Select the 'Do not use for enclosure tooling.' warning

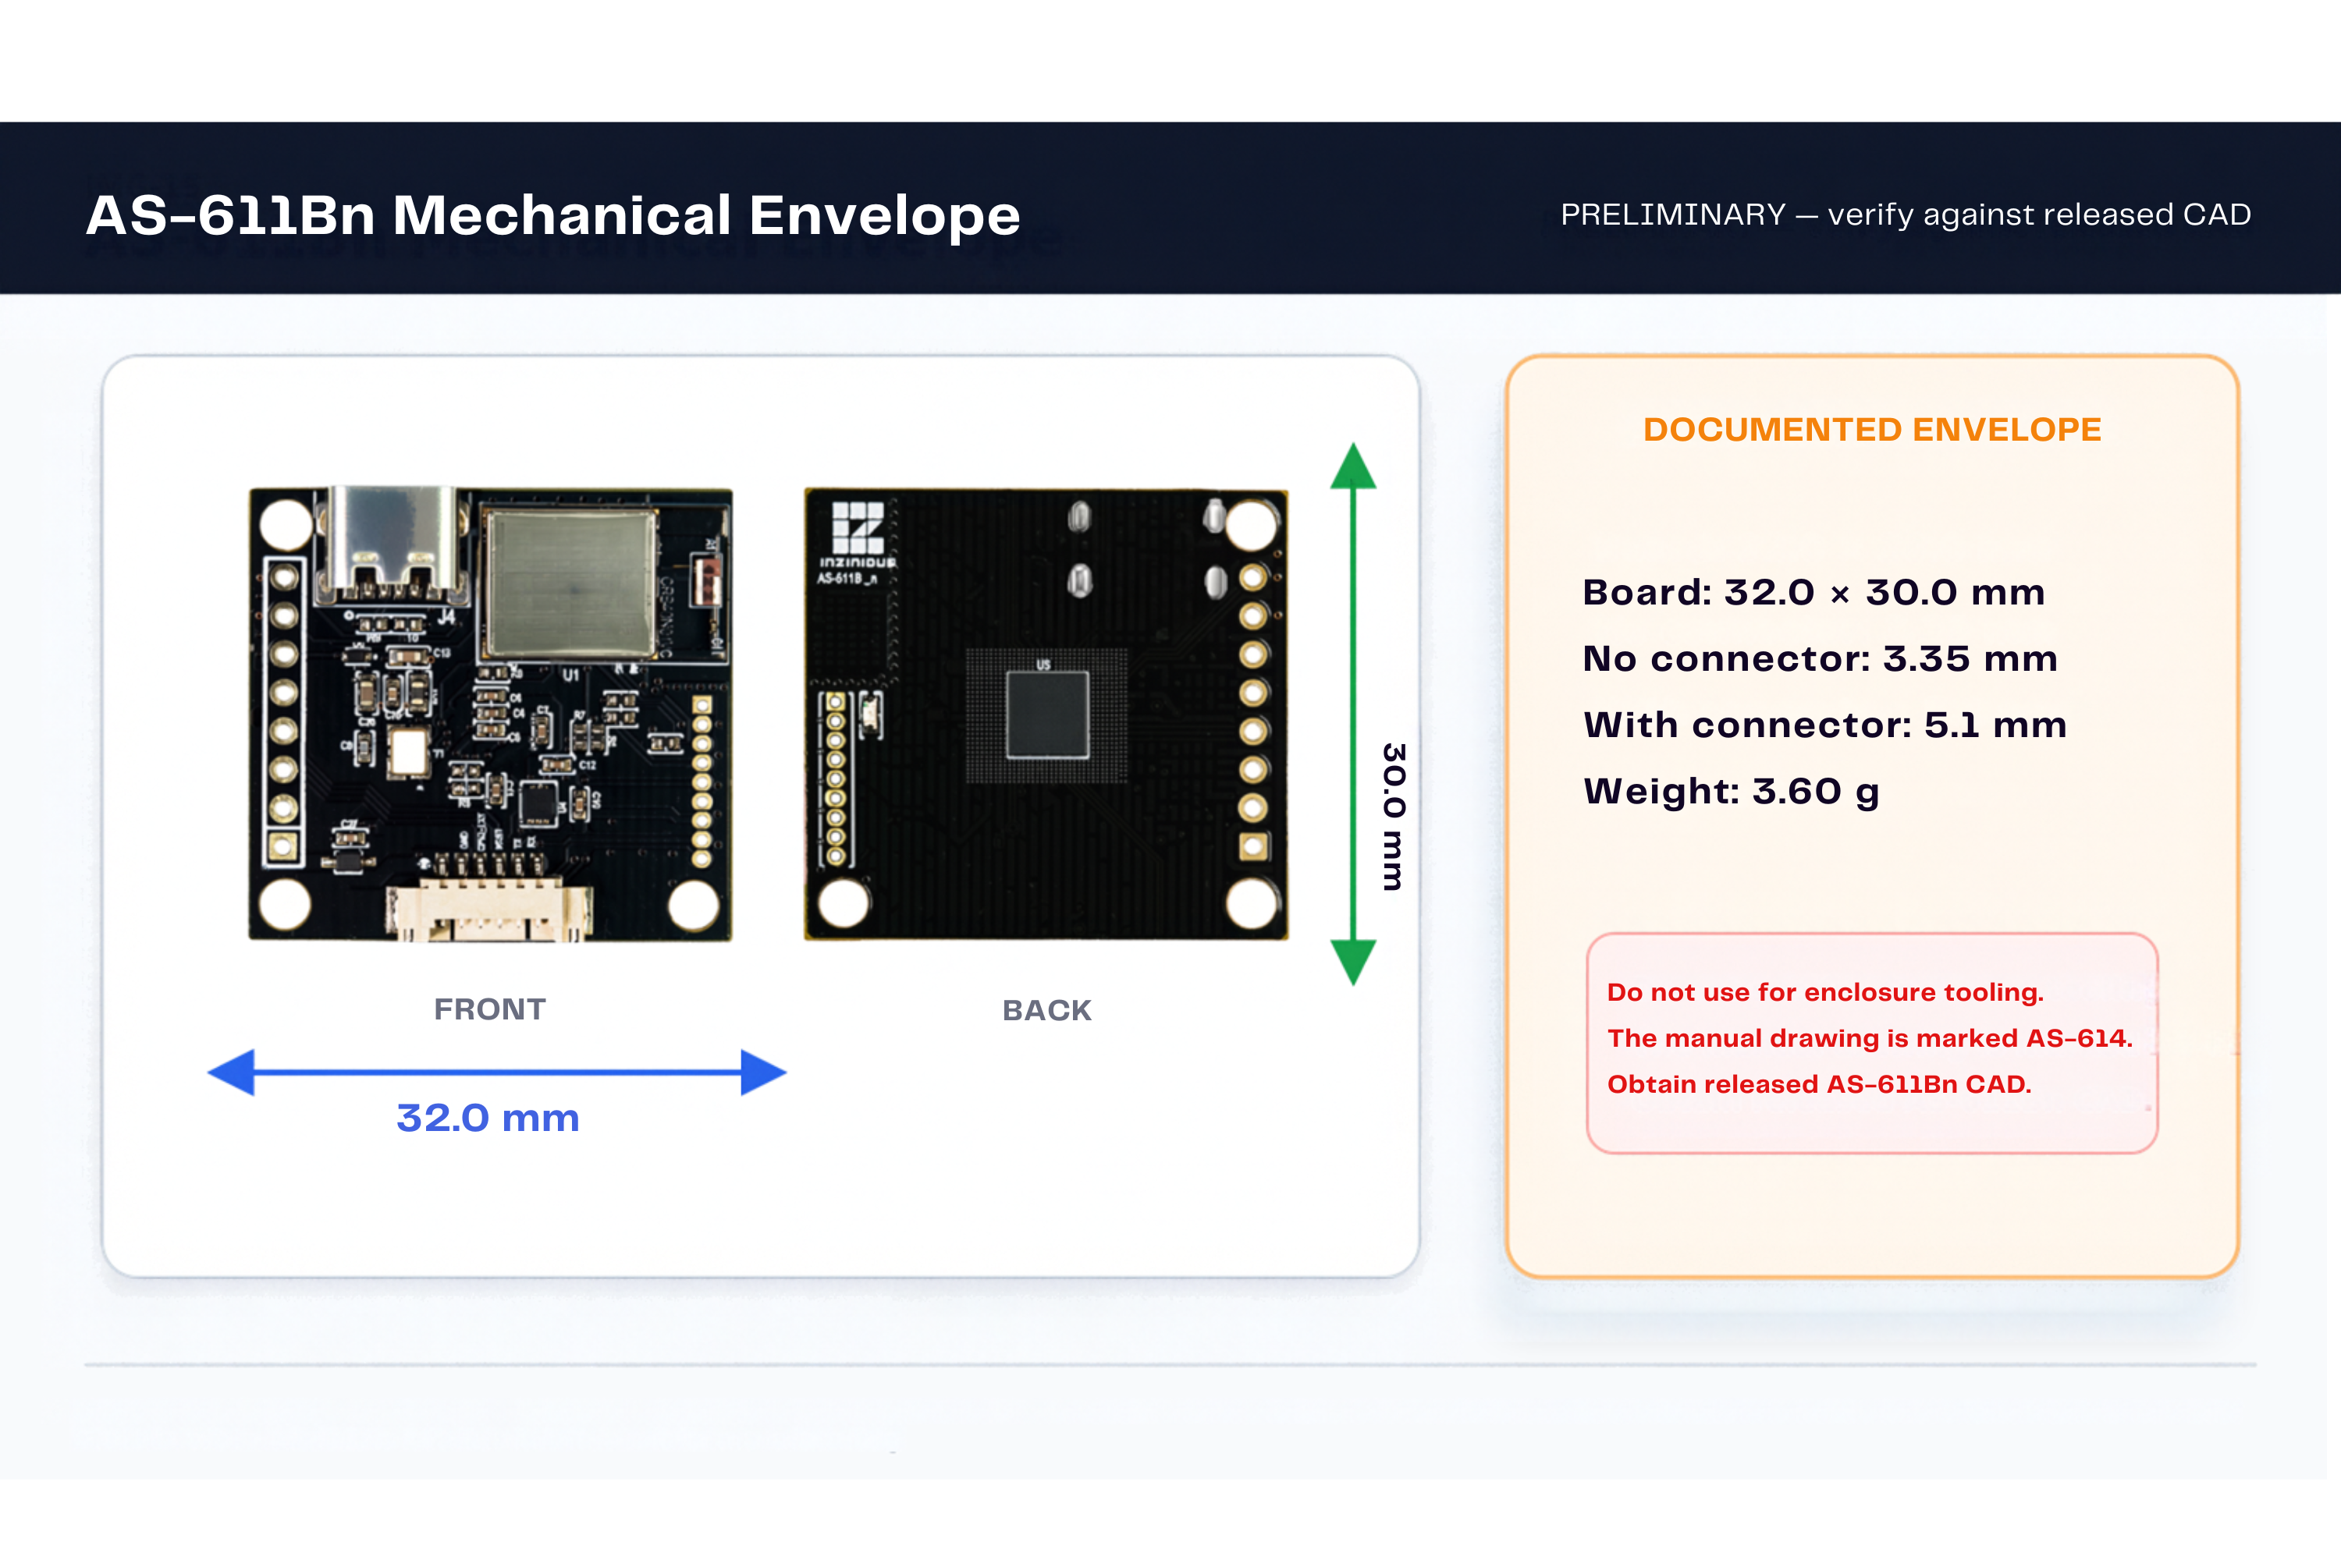(1825, 993)
